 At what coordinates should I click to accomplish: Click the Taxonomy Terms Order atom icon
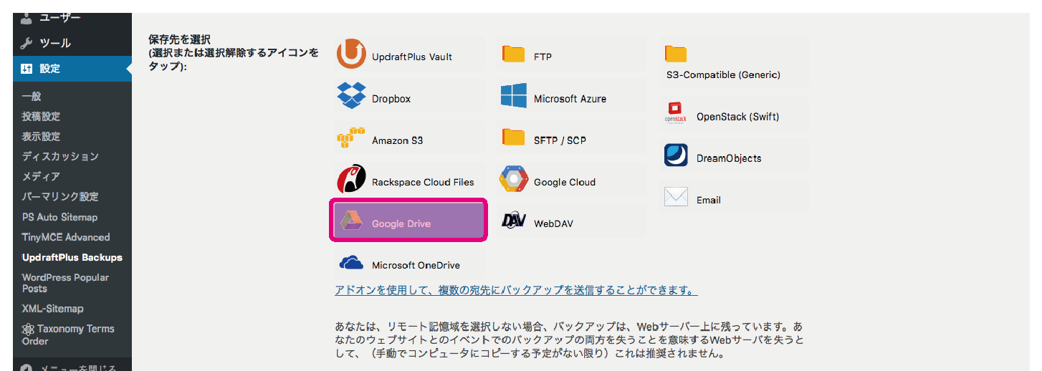[28, 329]
